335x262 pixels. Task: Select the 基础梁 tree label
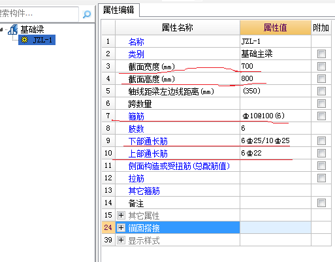click(x=32, y=29)
